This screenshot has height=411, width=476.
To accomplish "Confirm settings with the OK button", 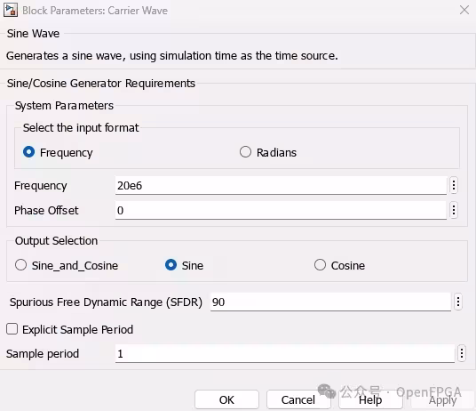I will click(226, 399).
